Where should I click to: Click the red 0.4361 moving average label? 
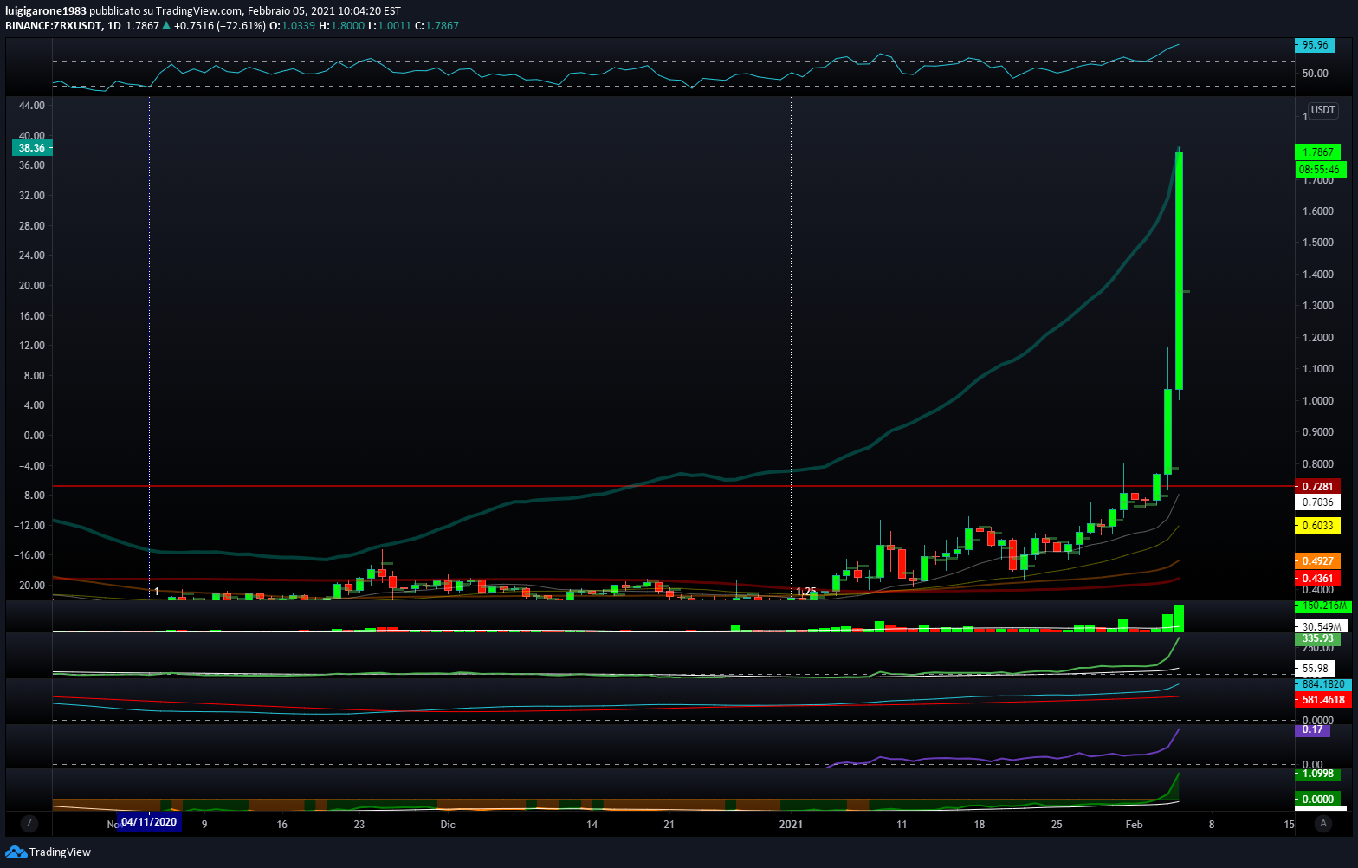1317,578
